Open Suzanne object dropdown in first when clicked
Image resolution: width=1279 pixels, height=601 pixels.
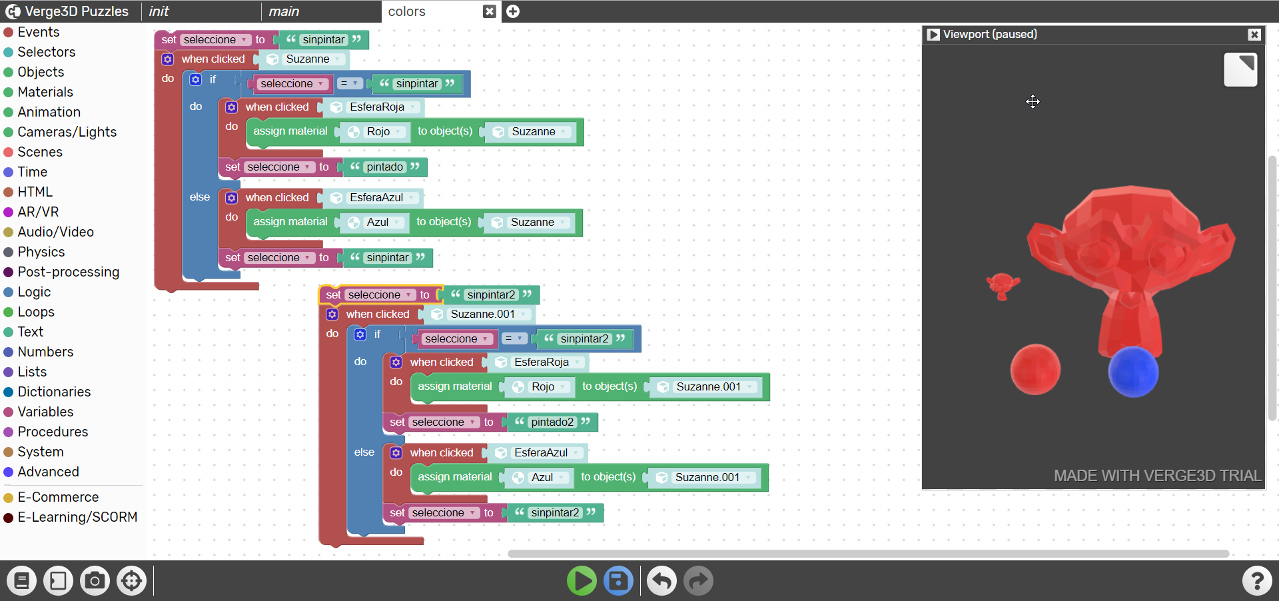tap(314, 59)
